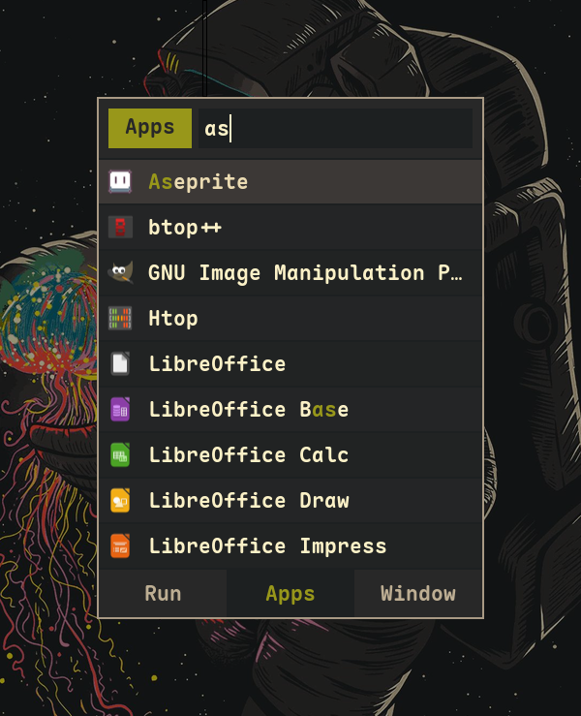
Task: Choose LibreOffice Base from the list
Action: tap(249, 410)
